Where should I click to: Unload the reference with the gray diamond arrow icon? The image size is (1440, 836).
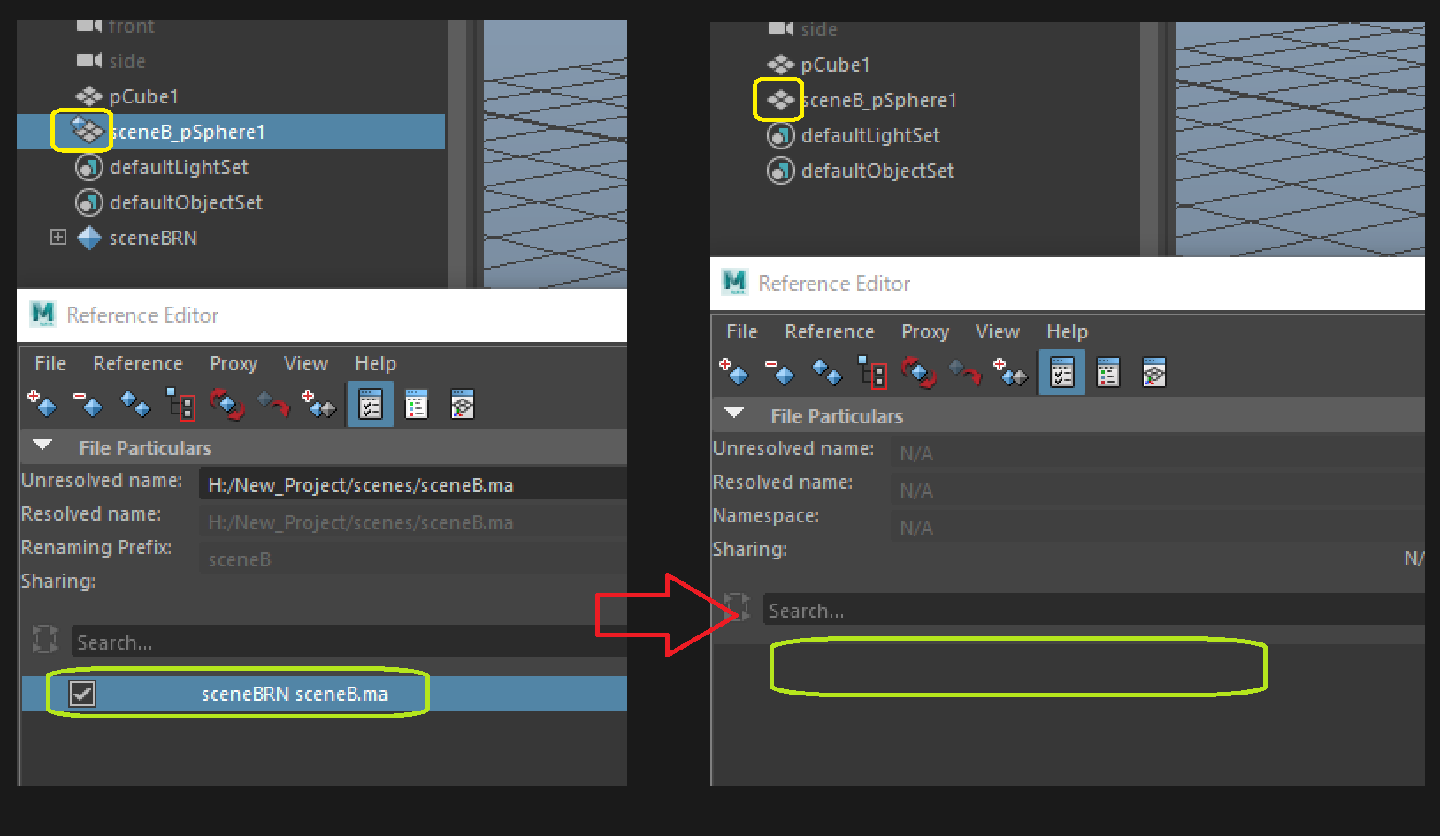273,405
